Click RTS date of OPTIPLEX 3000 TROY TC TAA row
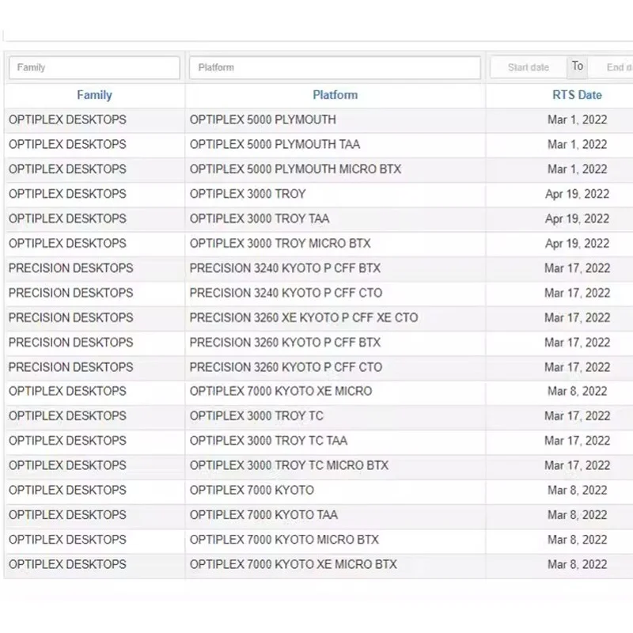The image size is (633, 633). click(578, 441)
